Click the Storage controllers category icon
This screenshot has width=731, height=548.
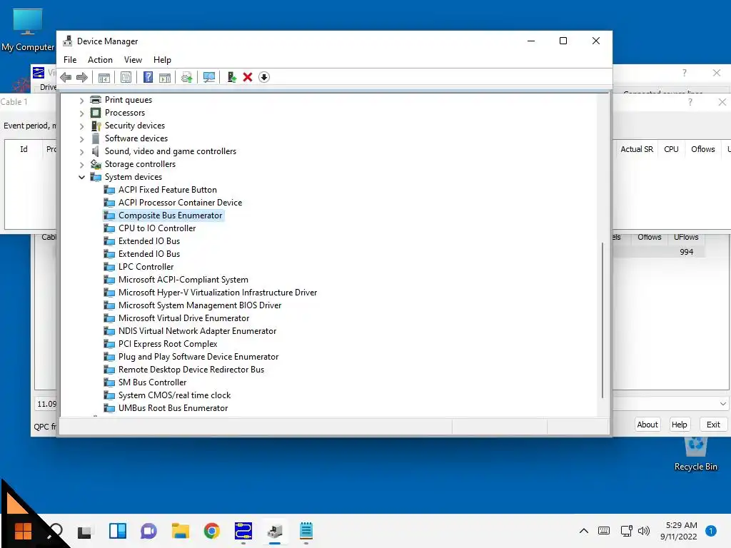96,164
